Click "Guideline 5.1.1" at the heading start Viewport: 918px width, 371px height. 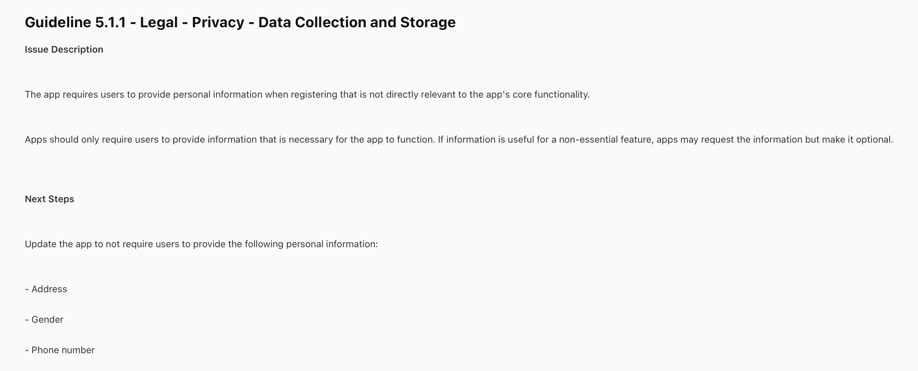tap(75, 22)
